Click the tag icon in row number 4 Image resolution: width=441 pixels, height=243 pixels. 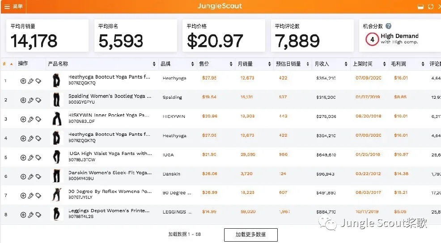[x=38, y=138]
